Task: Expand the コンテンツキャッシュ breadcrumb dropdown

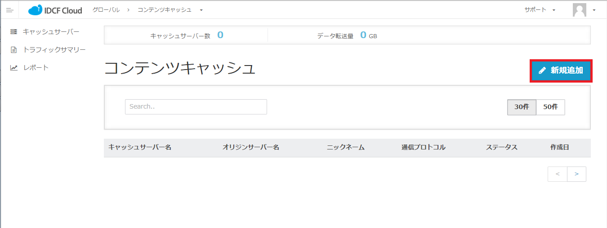Action: click(201, 10)
